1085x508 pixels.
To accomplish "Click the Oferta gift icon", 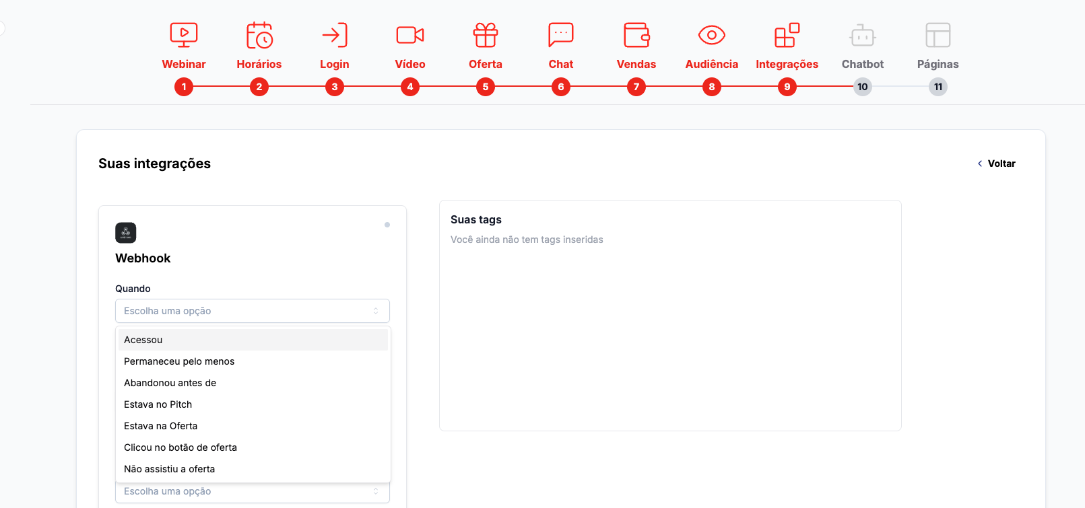I will pos(486,35).
